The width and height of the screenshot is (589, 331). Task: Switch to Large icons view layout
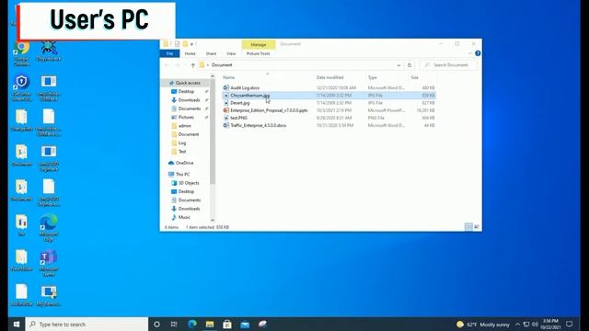click(477, 227)
